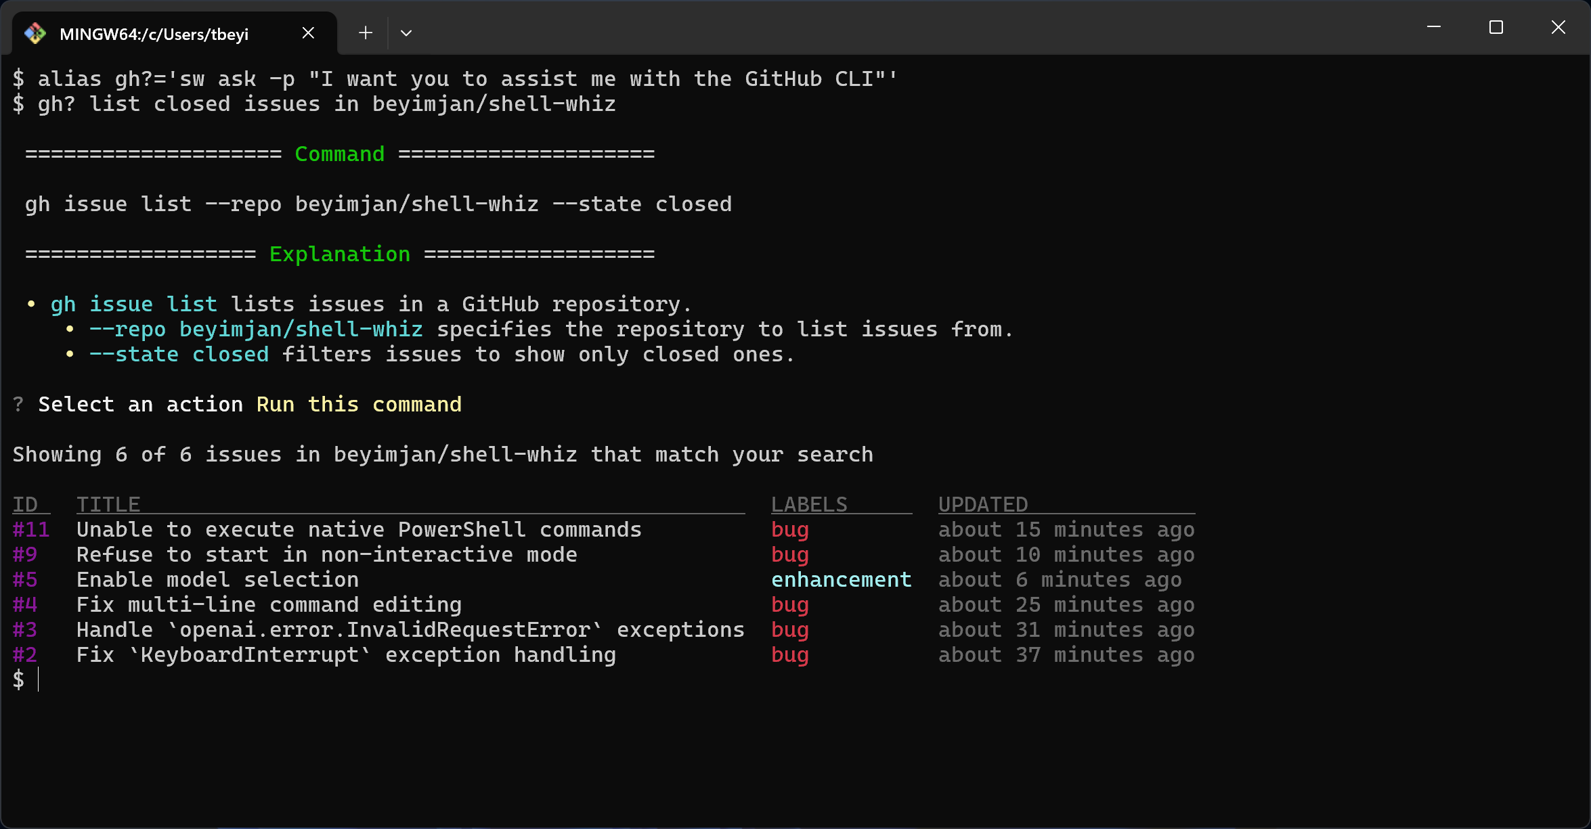Click the close icon on the MINGW64 tab
This screenshot has height=829, width=1591.
tap(308, 32)
